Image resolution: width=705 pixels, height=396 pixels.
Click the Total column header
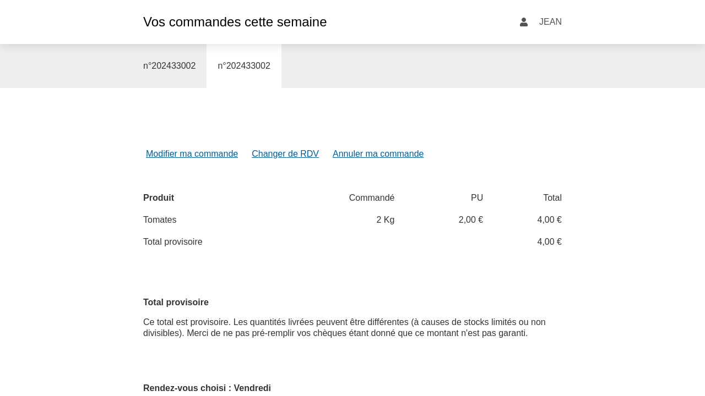[x=552, y=198]
